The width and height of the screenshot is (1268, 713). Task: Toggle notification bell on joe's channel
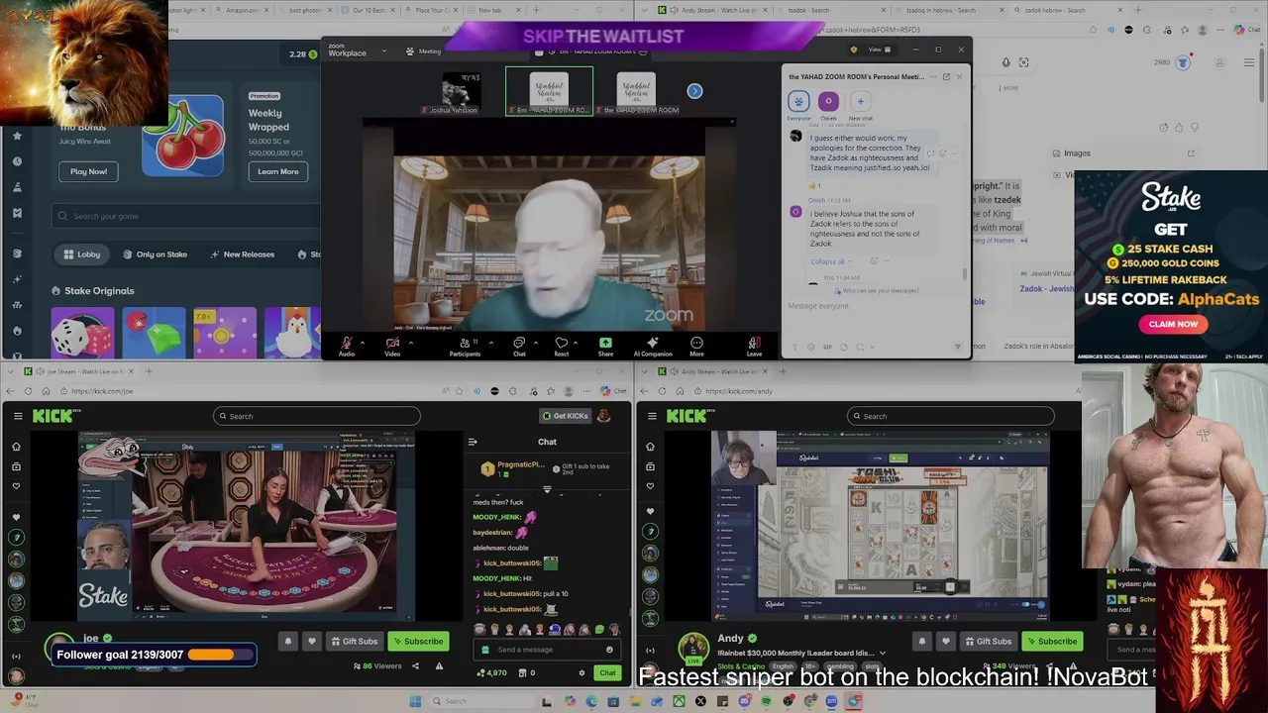pyautogui.click(x=288, y=642)
